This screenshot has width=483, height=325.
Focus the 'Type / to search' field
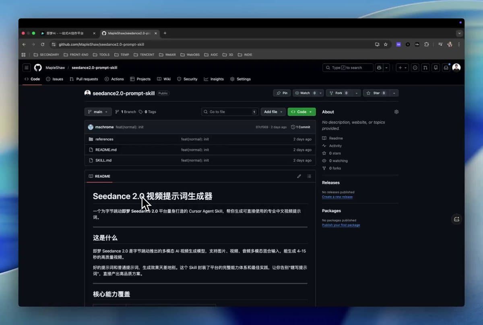(348, 68)
